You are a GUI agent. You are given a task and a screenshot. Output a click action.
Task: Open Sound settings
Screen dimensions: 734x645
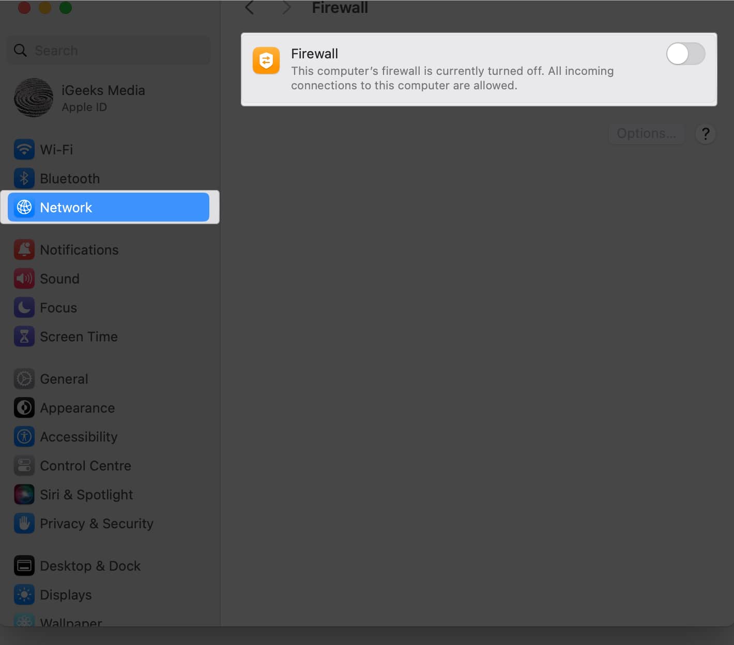(x=109, y=279)
